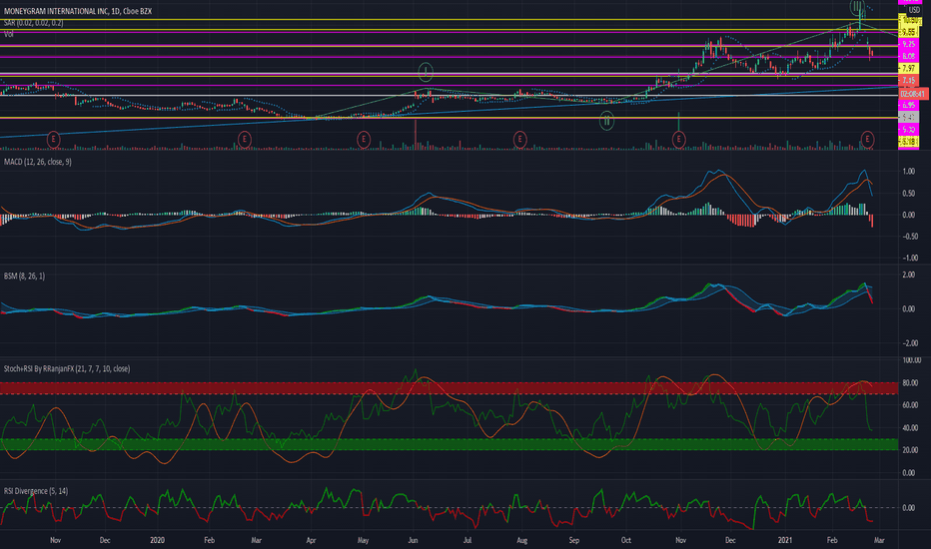Click the 60.00 value on the Stoch+RSI scale

[x=909, y=405]
